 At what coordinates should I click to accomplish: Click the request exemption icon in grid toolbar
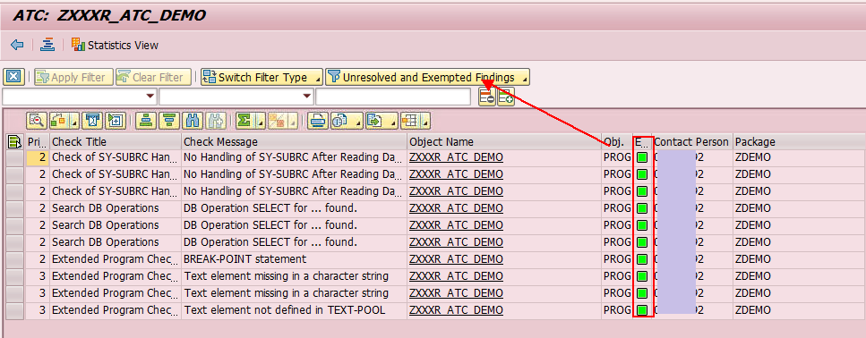click(x=94, y=120)
